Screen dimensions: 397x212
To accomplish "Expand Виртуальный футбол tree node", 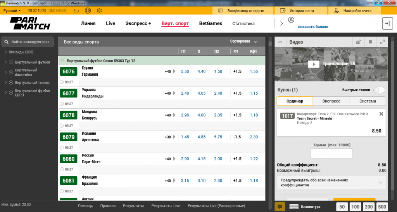I will tap(5, 62).
